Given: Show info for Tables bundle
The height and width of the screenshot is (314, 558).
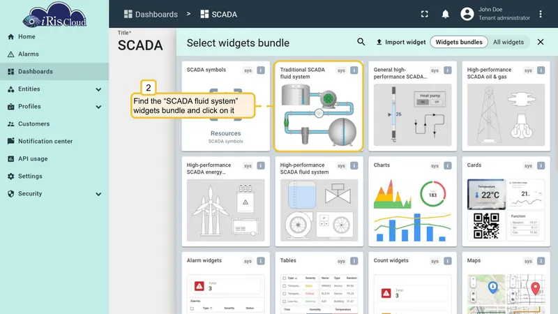Looking at the screenshot, I should point(354,261).
